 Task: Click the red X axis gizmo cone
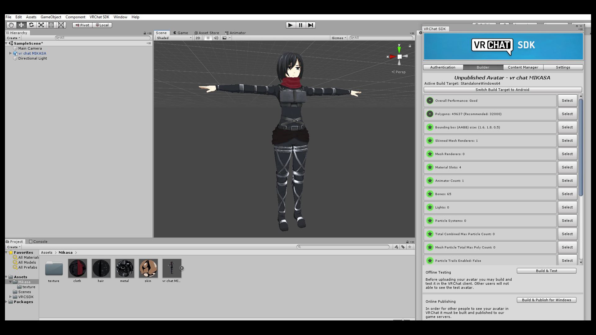point(393,56)
